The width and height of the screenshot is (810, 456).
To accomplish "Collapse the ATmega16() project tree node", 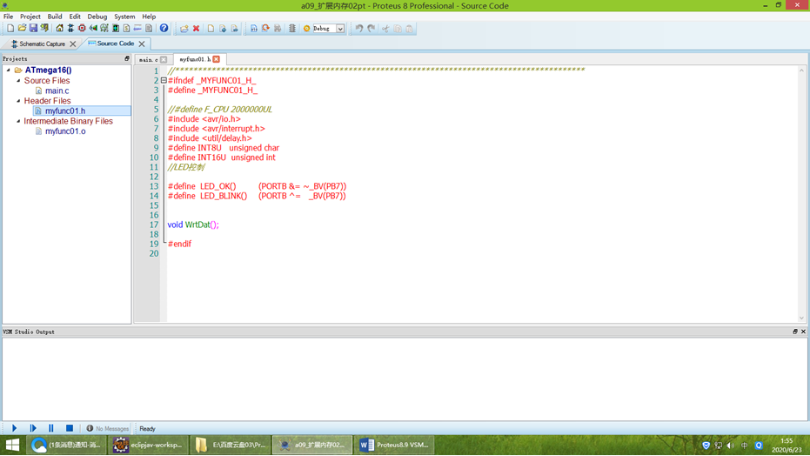I will (9, 70).
